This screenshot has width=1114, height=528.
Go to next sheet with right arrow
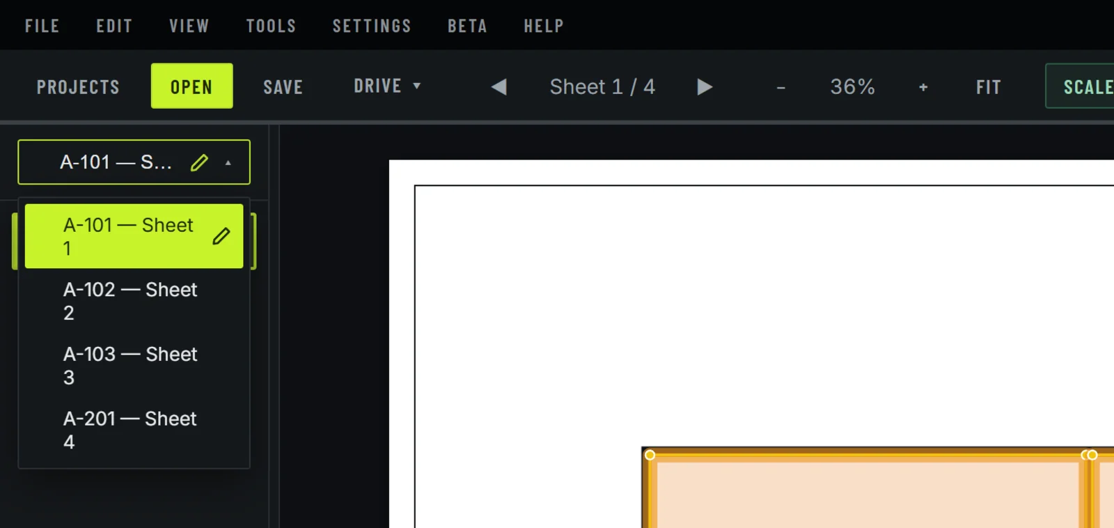[x=705, y=86]
